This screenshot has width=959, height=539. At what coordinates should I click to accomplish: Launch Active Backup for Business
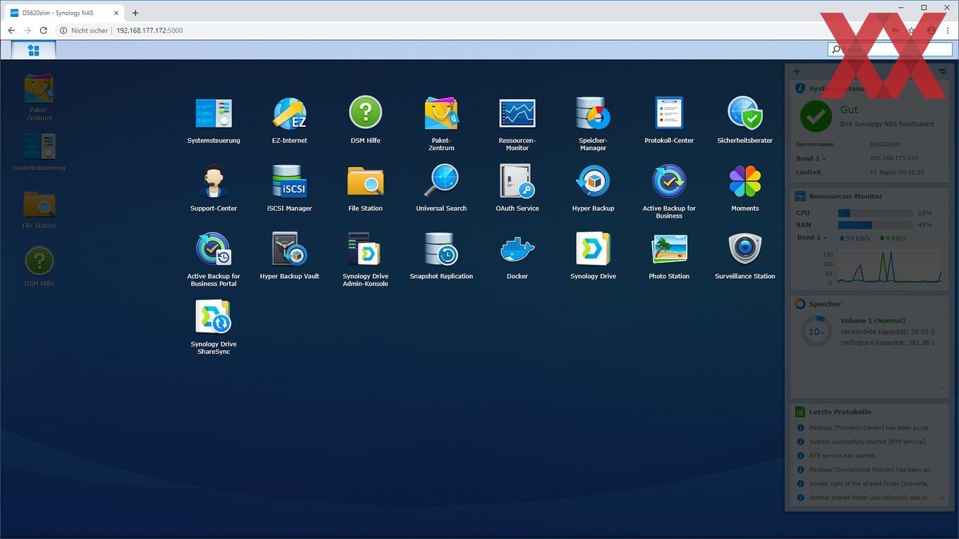[669, 182]
